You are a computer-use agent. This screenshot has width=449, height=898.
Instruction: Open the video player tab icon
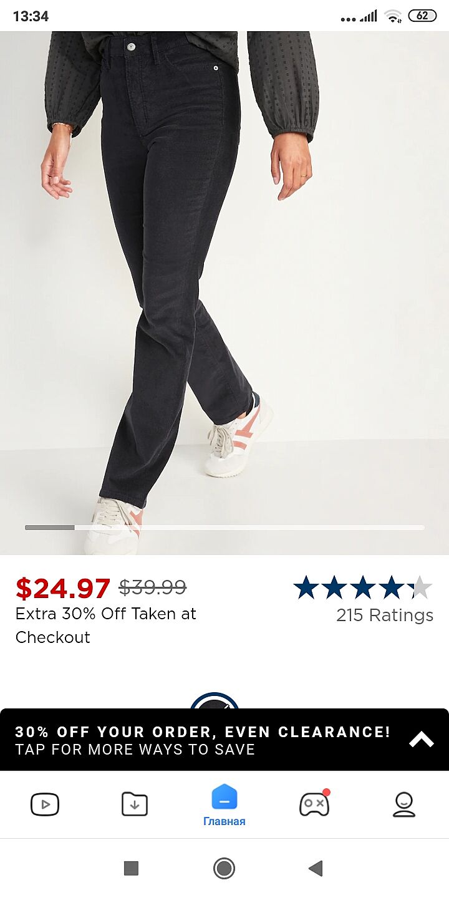click(45, 804)
